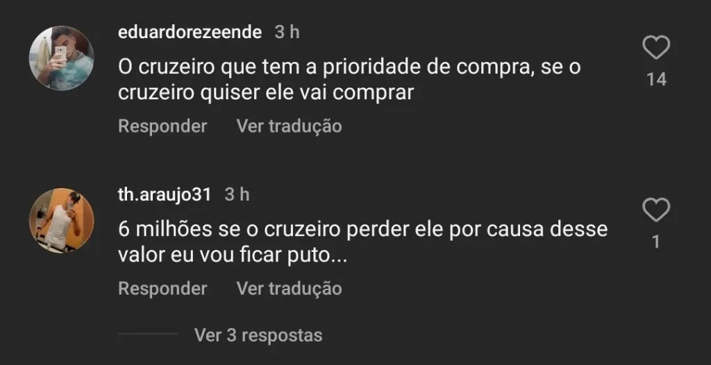Like eduardorezeende's comment with the heart icon
Image resolution: width=711 pixels, height=365 pixels.
(656, 47)
